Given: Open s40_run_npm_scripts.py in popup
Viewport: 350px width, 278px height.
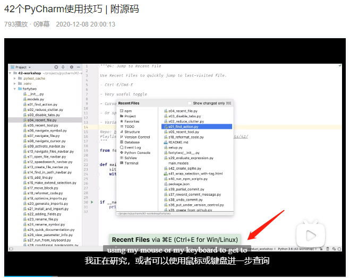Looking at the screenshot, I should coord(186,179).
